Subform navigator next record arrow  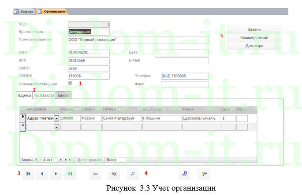[61, 160]
